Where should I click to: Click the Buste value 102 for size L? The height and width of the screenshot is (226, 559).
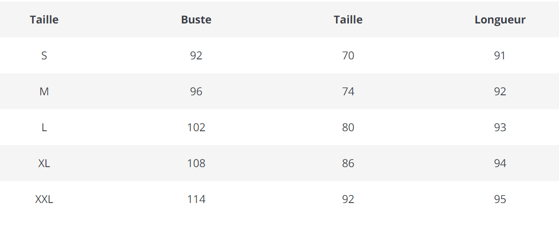196,127
